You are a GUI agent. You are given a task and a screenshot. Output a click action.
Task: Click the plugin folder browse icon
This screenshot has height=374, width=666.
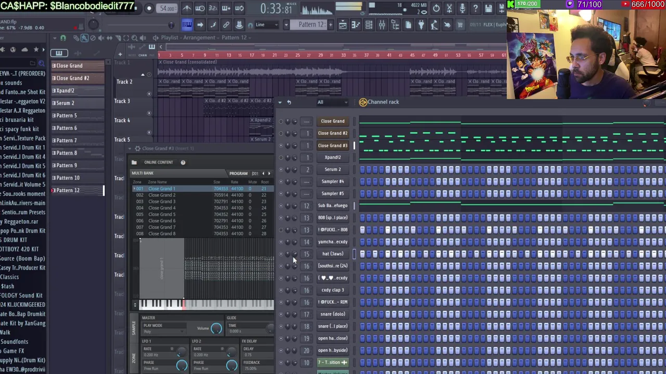click(134, 163)
